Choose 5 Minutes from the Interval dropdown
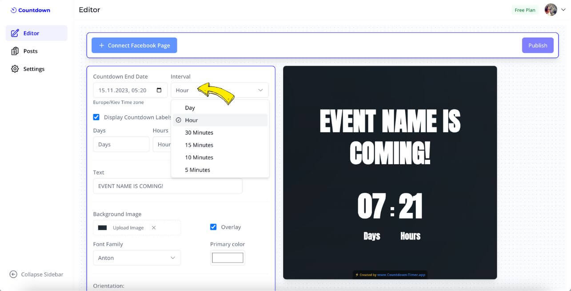Viewport: 571px width, 291px height. [x=197, y=169]
